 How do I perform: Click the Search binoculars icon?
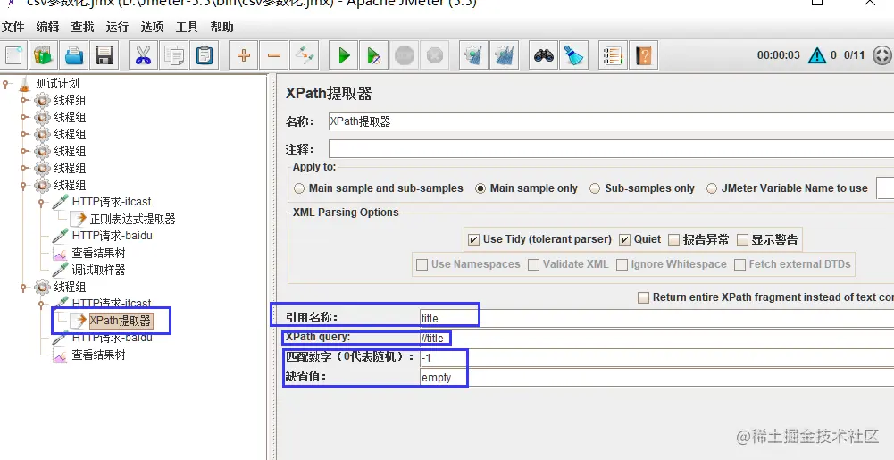point(543,55)
